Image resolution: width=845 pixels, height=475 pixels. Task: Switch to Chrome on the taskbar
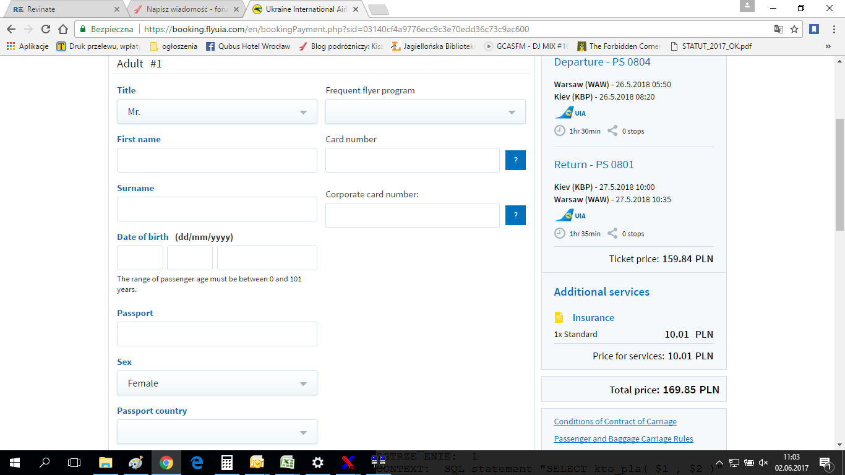[x=166, y=462]
